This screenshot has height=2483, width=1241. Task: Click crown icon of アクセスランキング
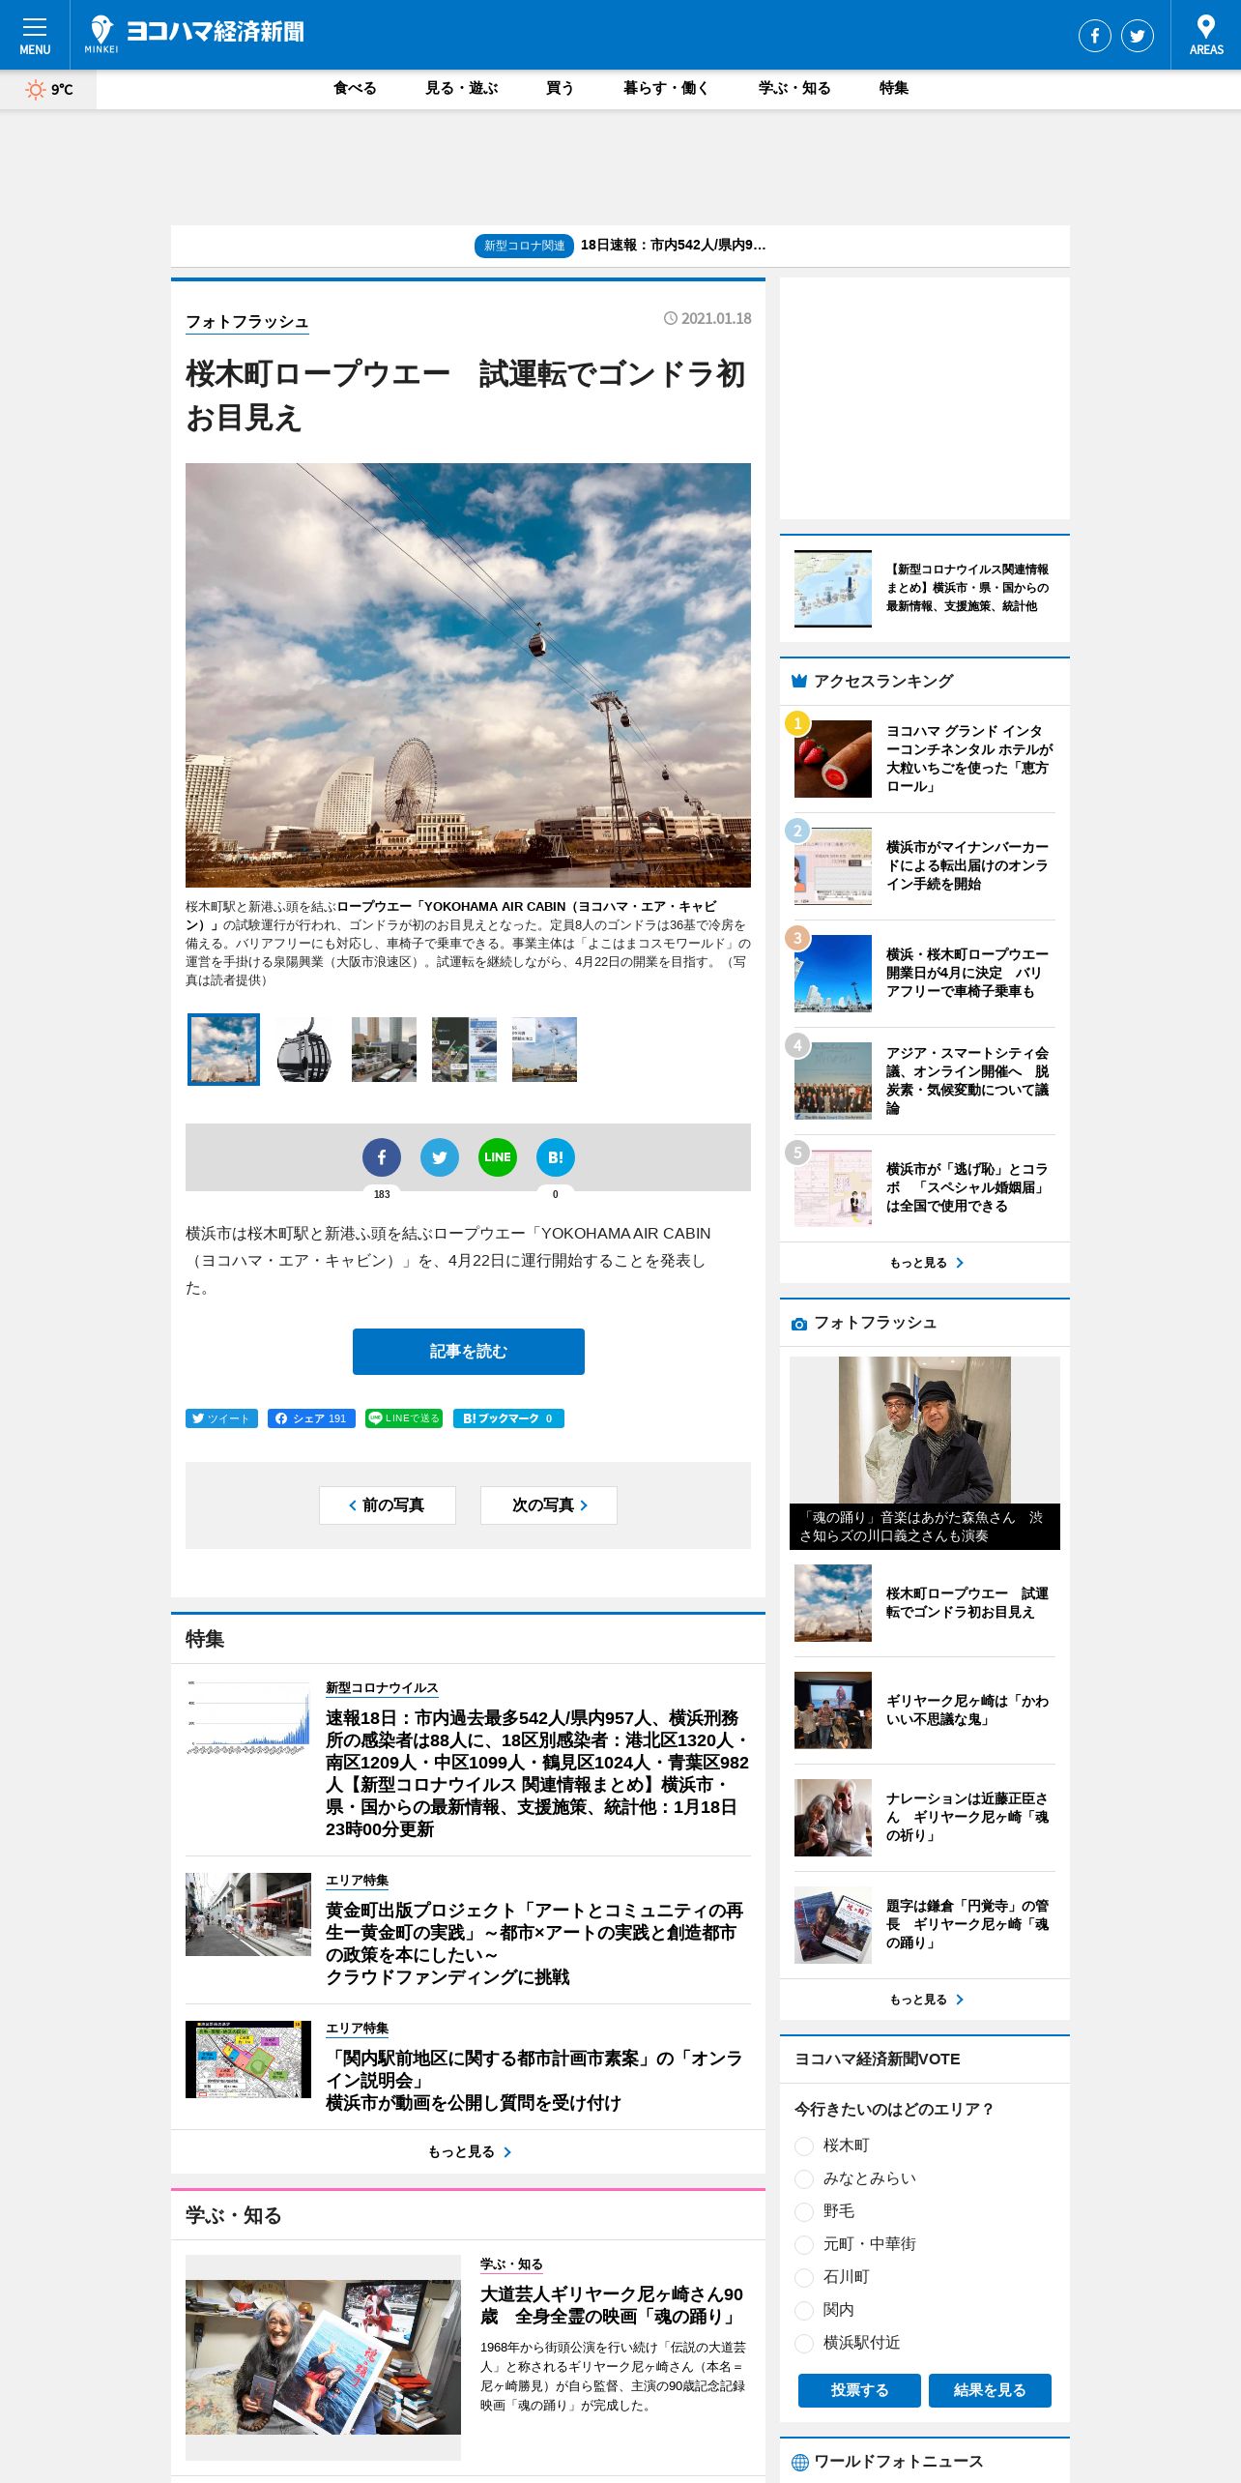pos(799,681)
